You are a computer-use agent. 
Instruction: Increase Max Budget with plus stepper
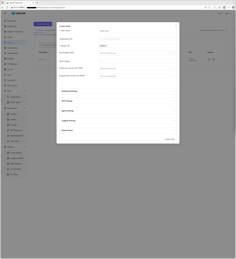click(x=174, y=53)
